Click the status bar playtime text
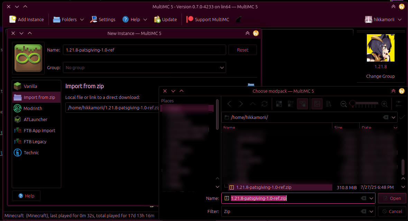This screenshot has width=408, height=221. tap(80, 215)
